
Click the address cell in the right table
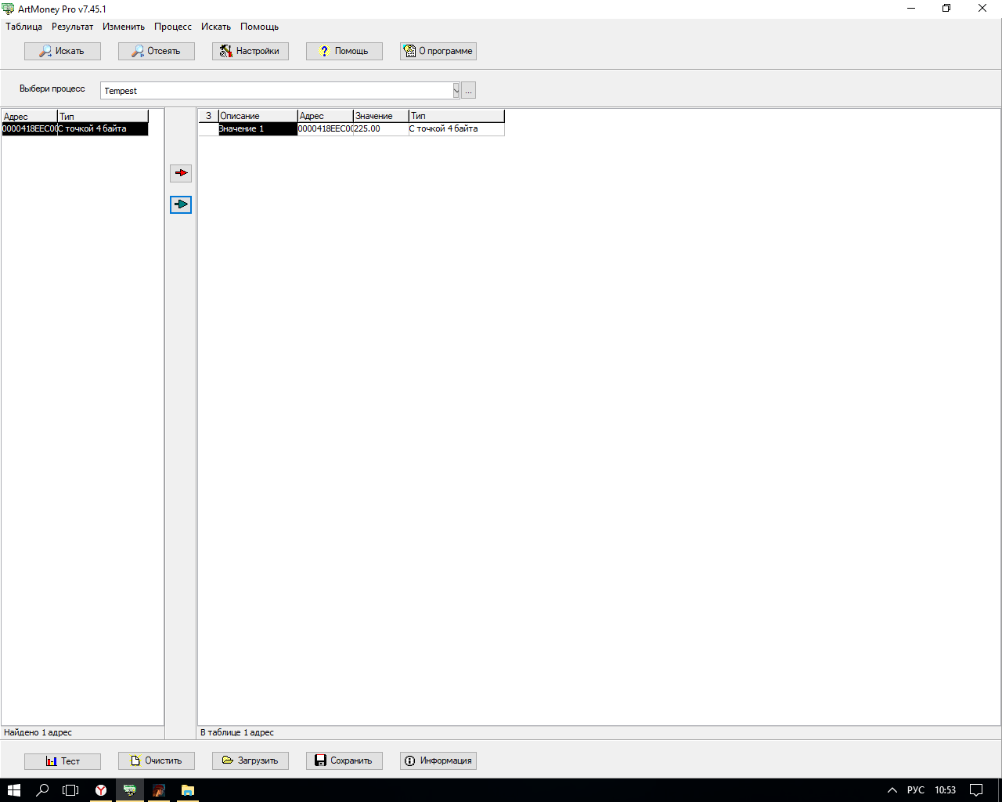(x=326, y=128)
